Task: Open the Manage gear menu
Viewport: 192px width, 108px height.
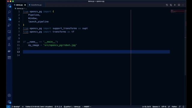Action: 9,102
